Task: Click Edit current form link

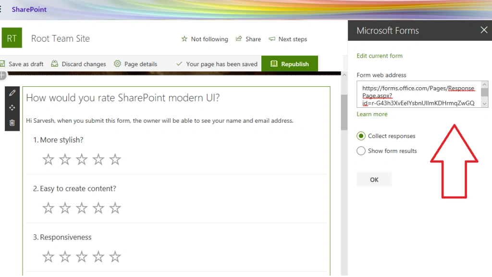Action: point(380,56)
